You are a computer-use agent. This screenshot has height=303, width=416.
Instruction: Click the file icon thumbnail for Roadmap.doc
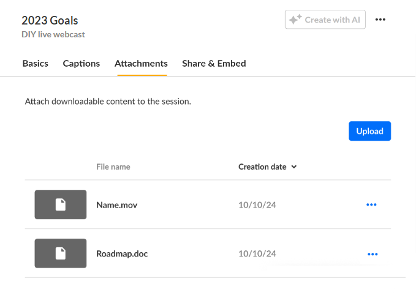(61, 253)
